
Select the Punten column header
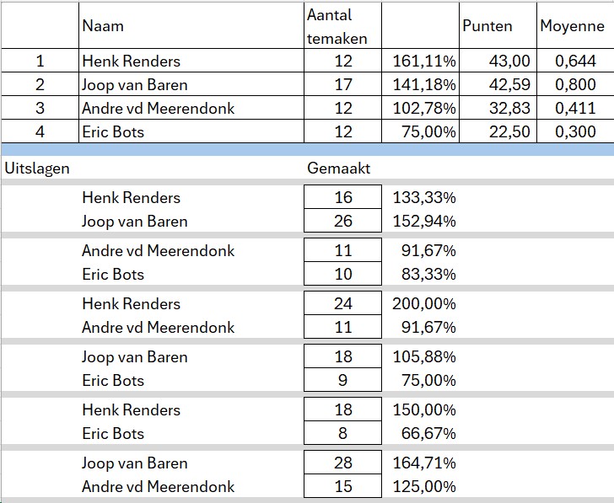pos(487,26)
